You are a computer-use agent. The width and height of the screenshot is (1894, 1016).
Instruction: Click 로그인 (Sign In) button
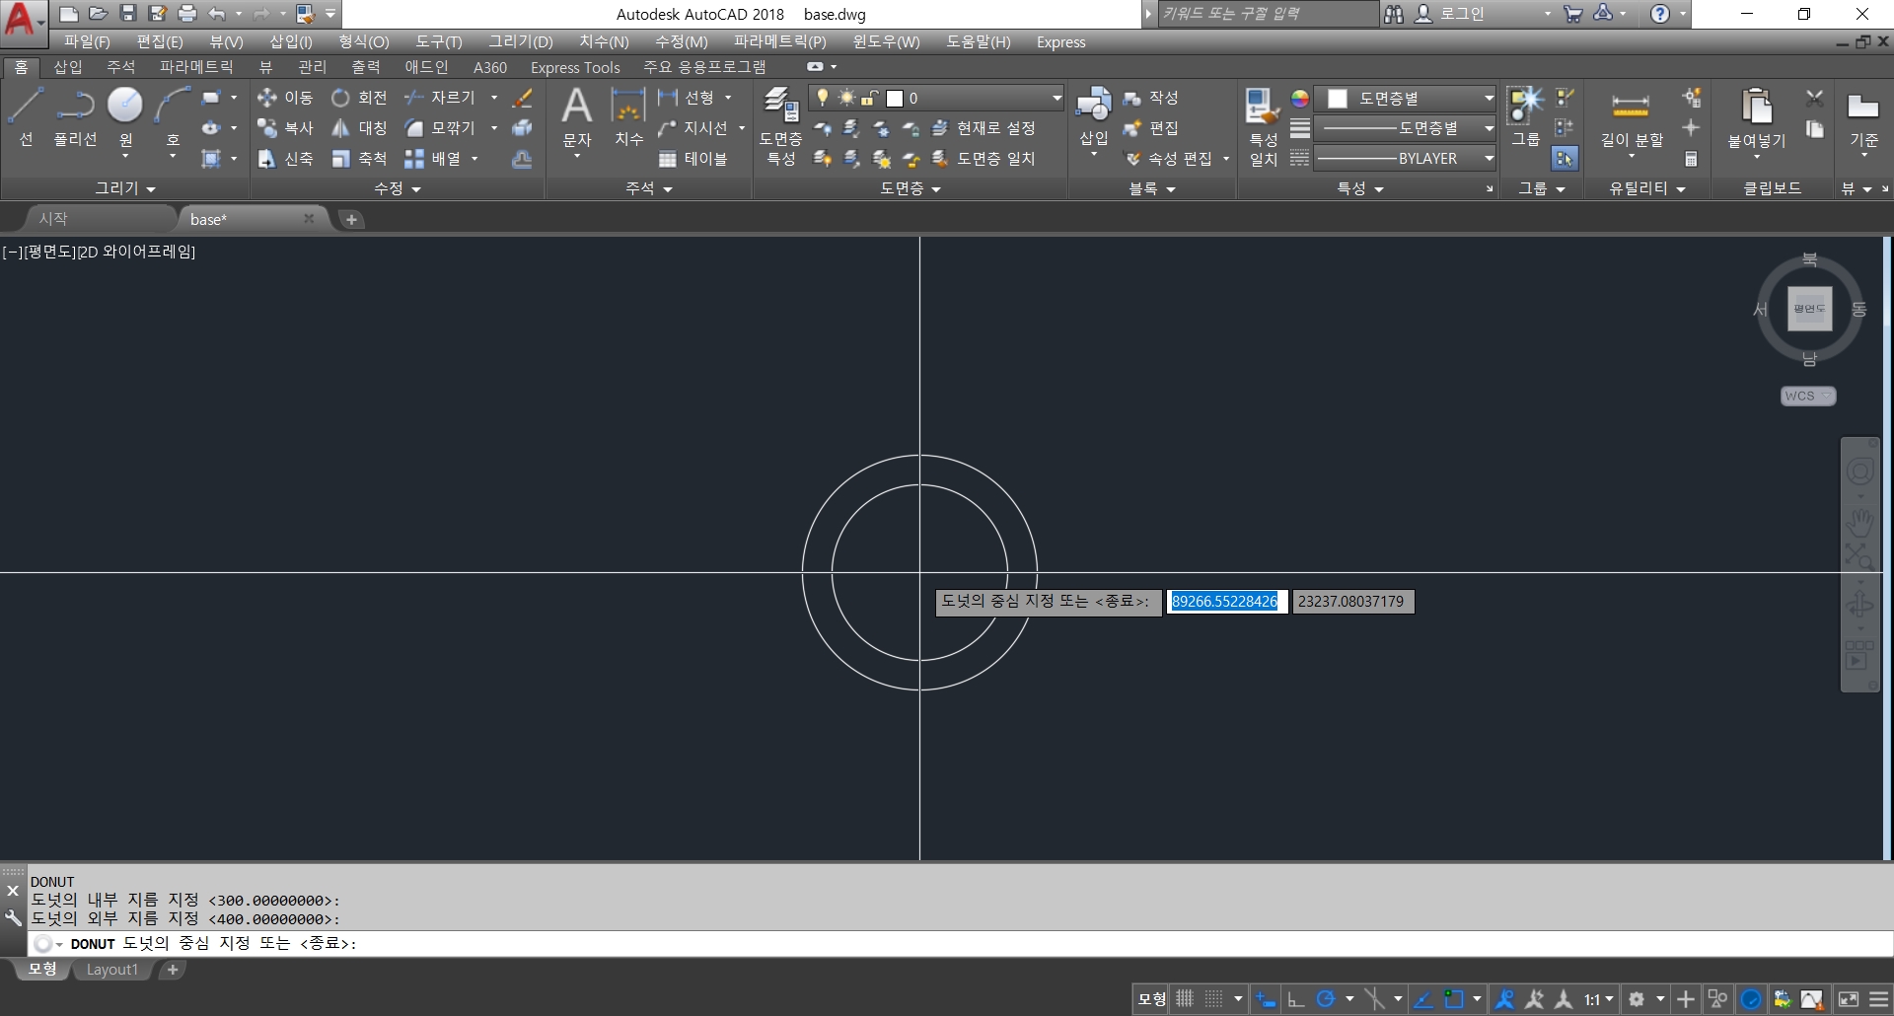click(1450, 14)
